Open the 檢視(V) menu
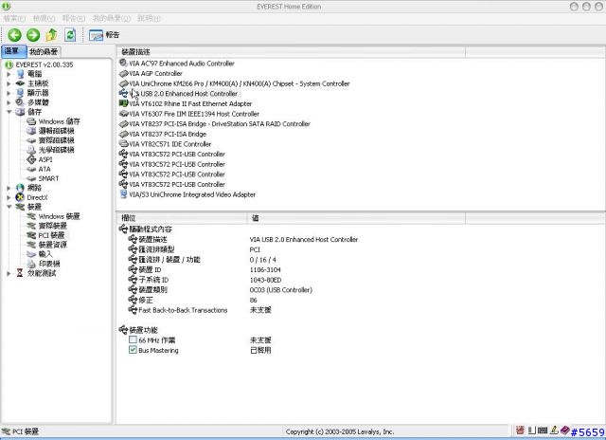This screenshot has width=606, height=440. (44, 18)
